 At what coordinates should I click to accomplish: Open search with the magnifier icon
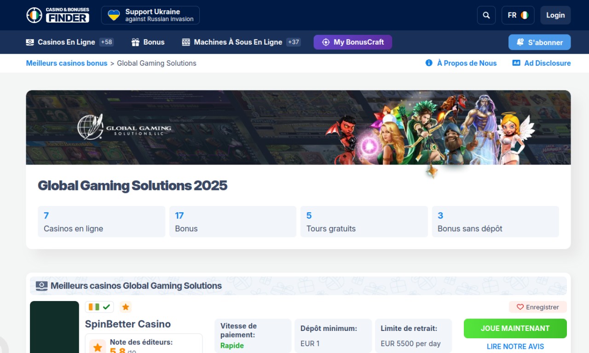[486, 15]
